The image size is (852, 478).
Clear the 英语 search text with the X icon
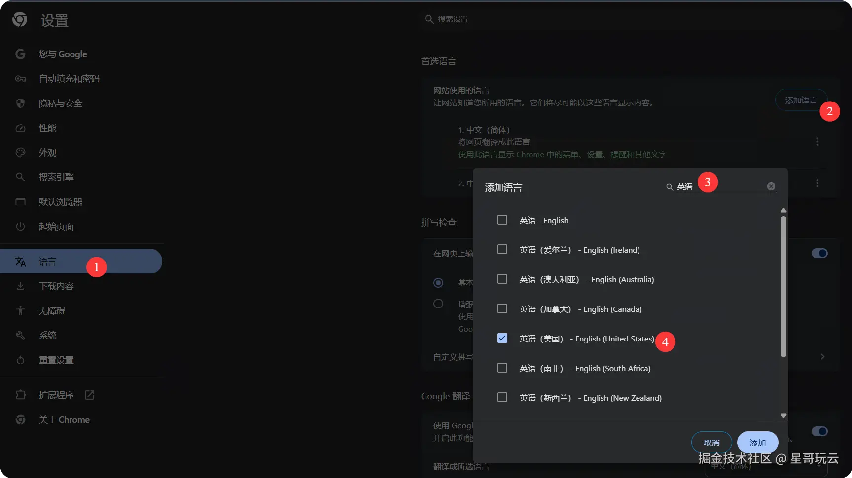coord(771,186)
